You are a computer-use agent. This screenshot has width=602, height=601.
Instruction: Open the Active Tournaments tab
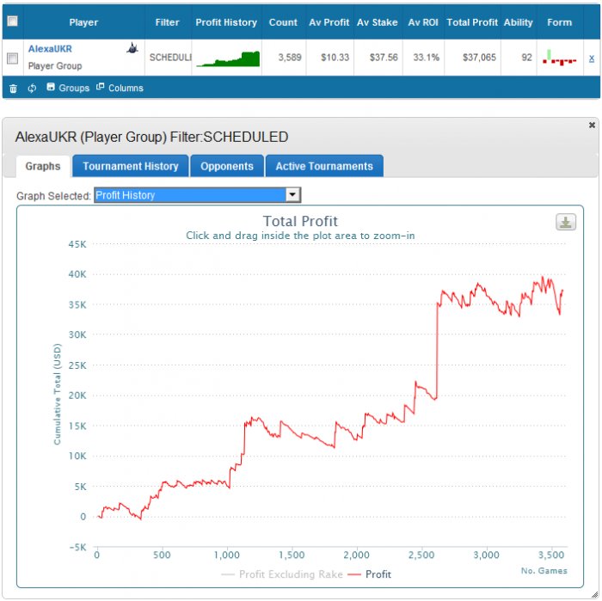pyautogui.click(x=324, y=166)
